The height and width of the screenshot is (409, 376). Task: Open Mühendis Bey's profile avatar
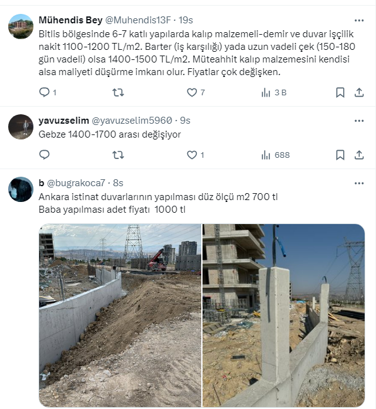click(21, 27)
